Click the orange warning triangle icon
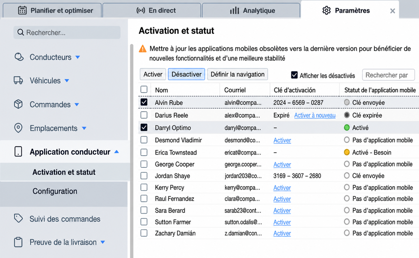Viewport: 419px width, 258px height. [x=143, y=49]
